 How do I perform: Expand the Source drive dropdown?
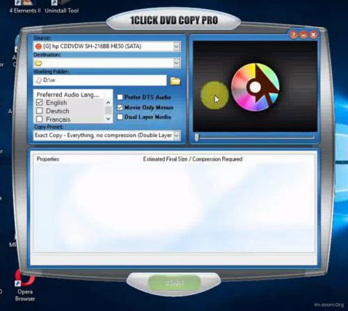point(176,47)
